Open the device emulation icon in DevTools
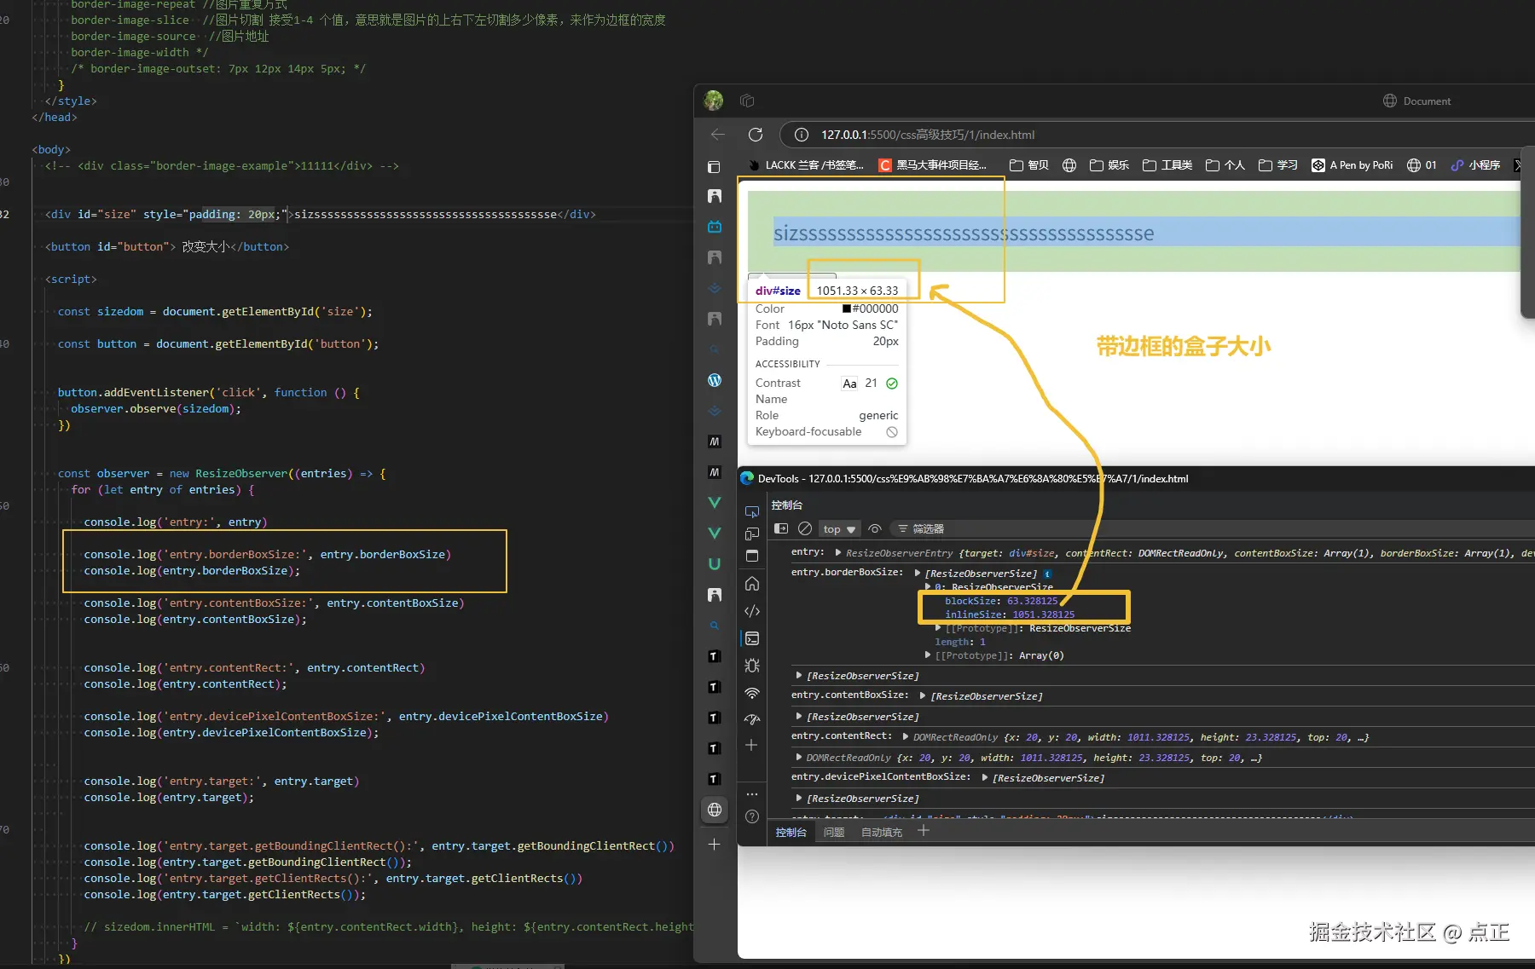The width and height of the screenshot is (1535, 969). tap(751, 534)
